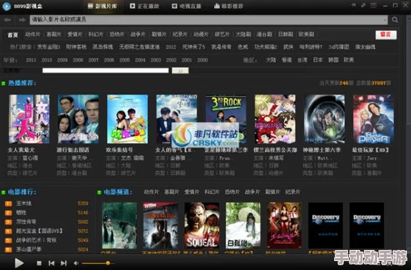Open the SQUEAL movie poster
Screen dimensions: 411x270
[x=202, y=225]
